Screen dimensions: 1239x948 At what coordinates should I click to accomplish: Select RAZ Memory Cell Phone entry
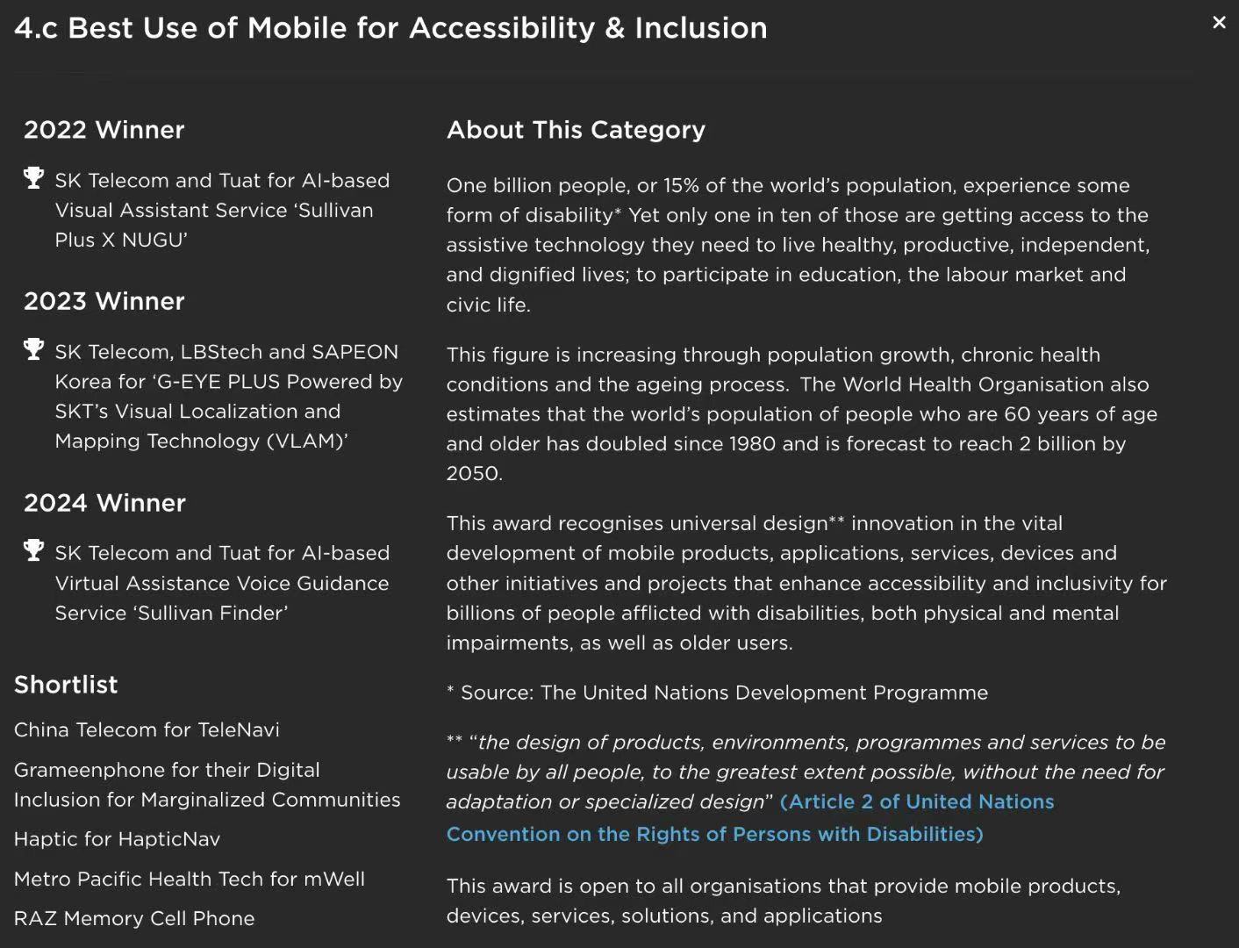(x=134, y=918)
